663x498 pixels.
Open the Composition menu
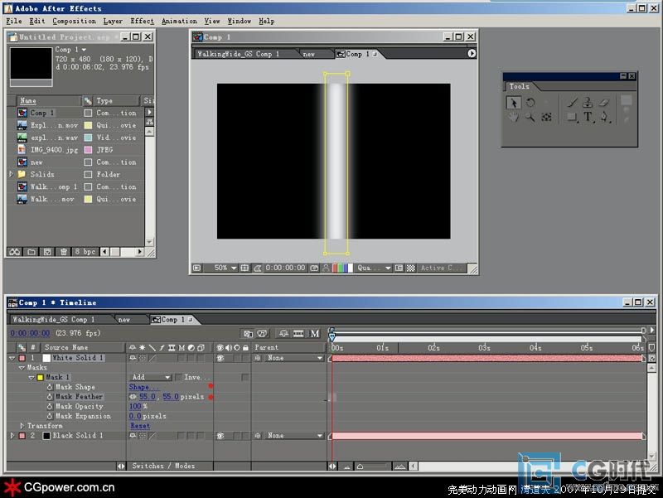(74, 22)
